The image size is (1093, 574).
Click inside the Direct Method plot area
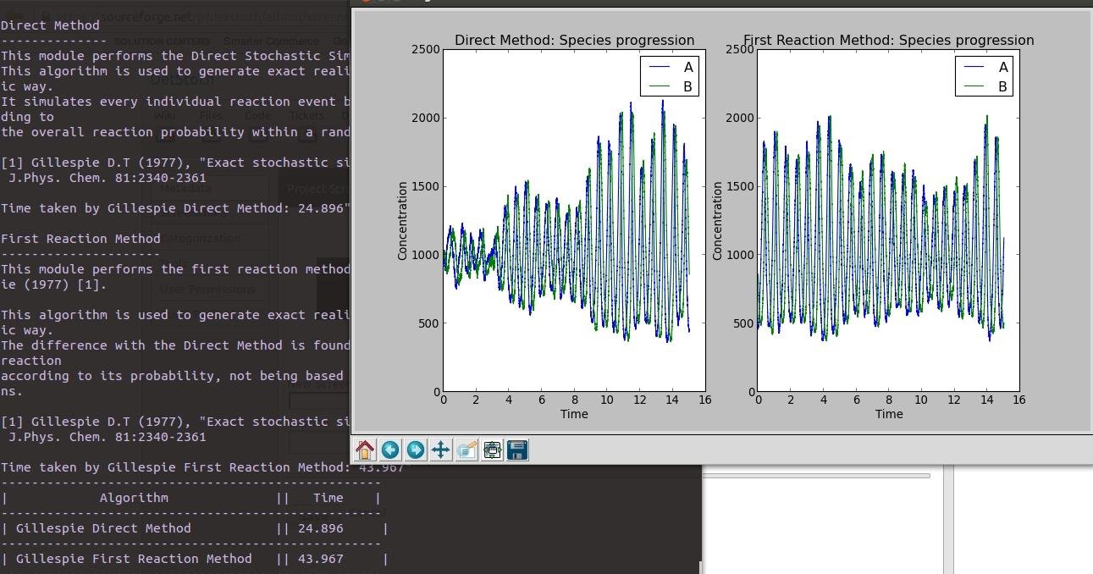point(574,220)
